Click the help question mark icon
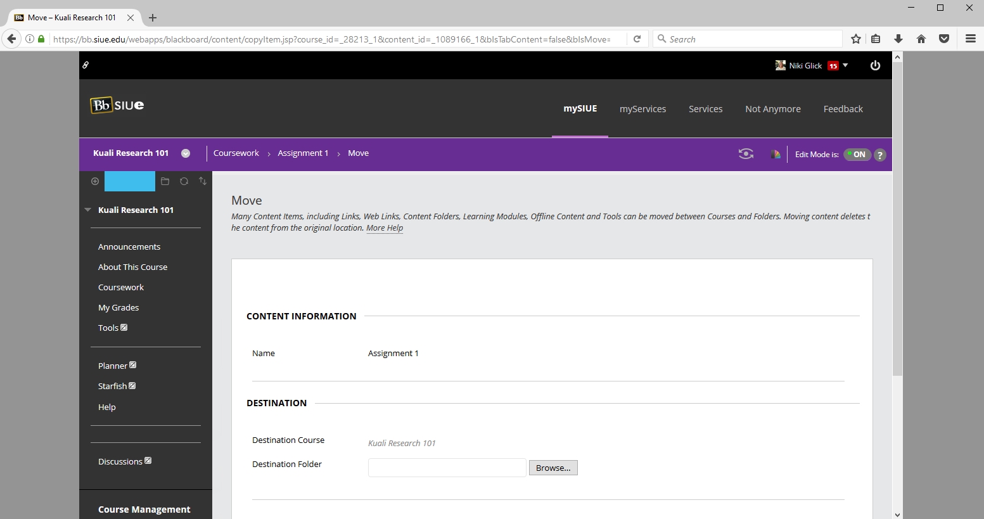Viewport: 984px width, 519px height. click(x=879, y=155)
